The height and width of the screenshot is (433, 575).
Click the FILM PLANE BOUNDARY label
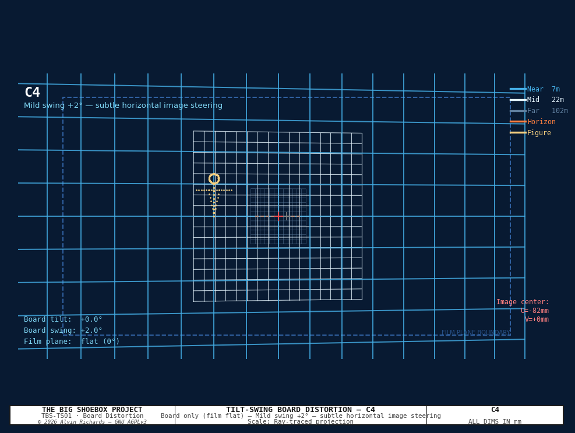pyautogui.click(x=475, y=332)
